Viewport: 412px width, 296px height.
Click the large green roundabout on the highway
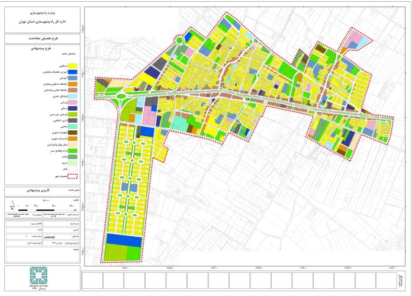pyautogui.click(x=121, y=96)
